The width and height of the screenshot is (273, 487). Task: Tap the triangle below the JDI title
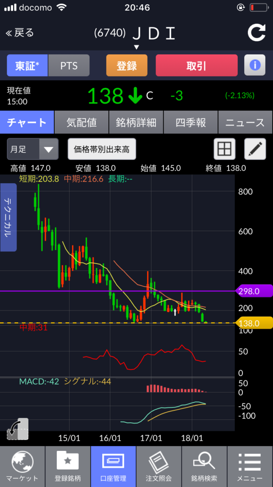136,47
